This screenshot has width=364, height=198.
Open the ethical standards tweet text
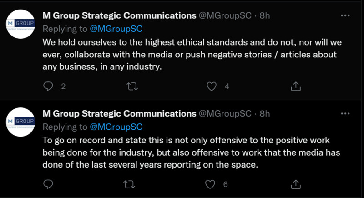click(x=191, y=55)
